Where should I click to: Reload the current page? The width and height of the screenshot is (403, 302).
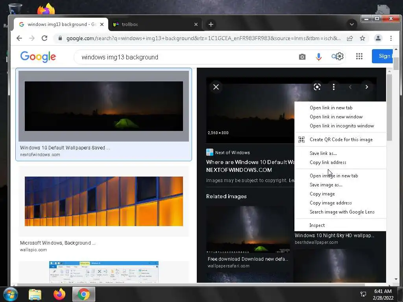44,38
